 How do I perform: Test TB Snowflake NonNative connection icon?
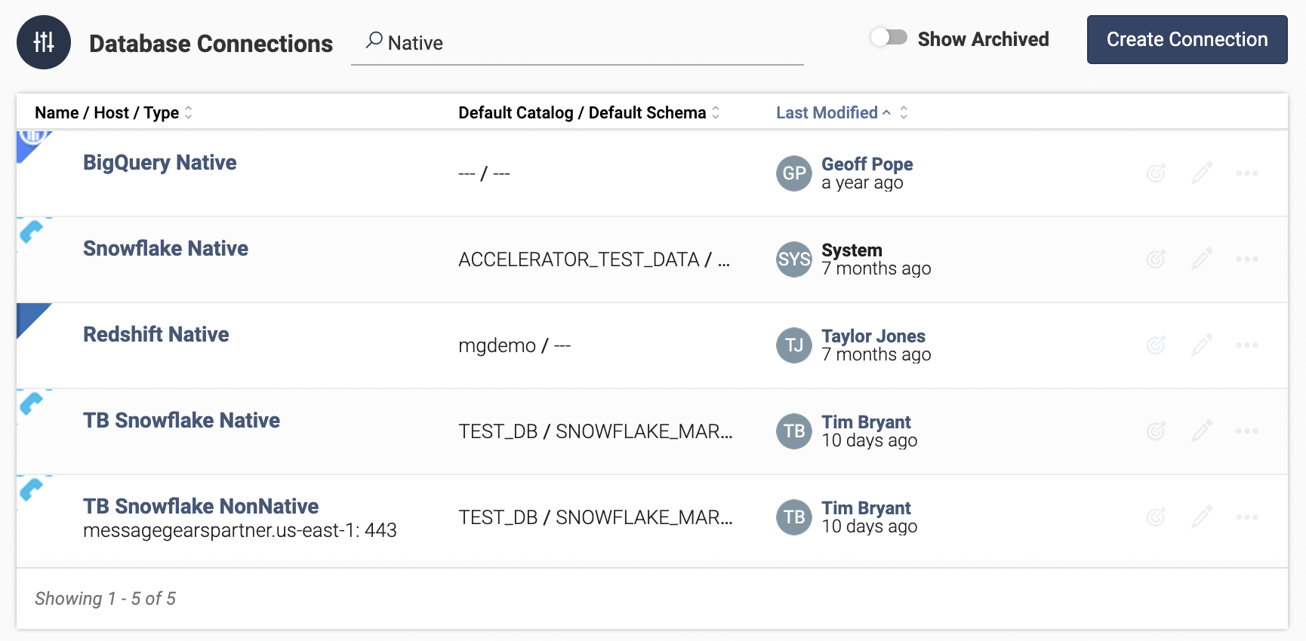tap(1157, 517)
